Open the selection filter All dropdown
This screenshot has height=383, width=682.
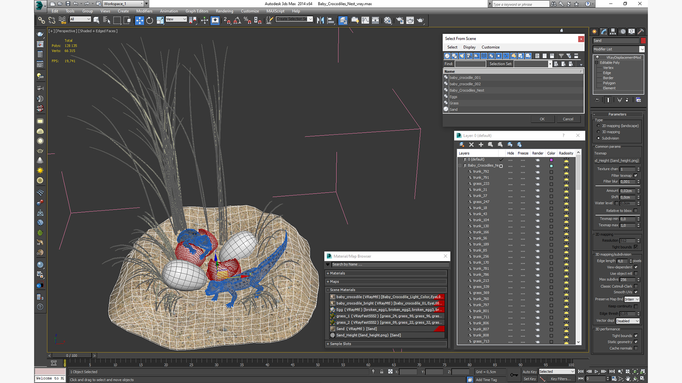tap(80, 19)
